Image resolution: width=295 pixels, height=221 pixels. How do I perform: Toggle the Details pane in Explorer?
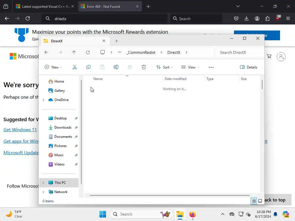coord(249,67)
